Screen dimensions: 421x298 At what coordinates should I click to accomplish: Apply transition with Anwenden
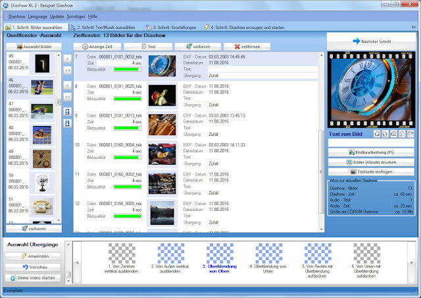point(33,256)
